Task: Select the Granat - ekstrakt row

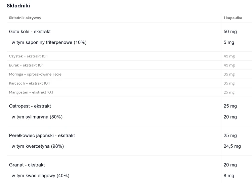Action: pos(27,165)
